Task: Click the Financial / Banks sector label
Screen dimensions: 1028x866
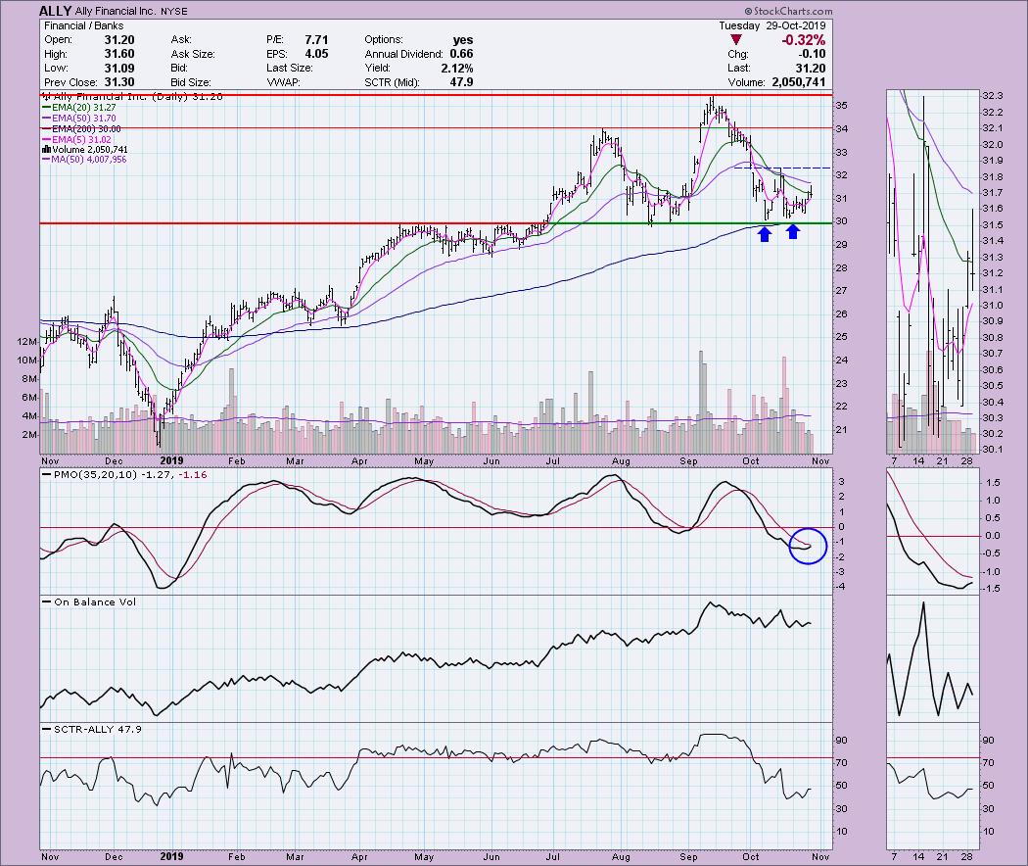Action: (x=83, y=25)
